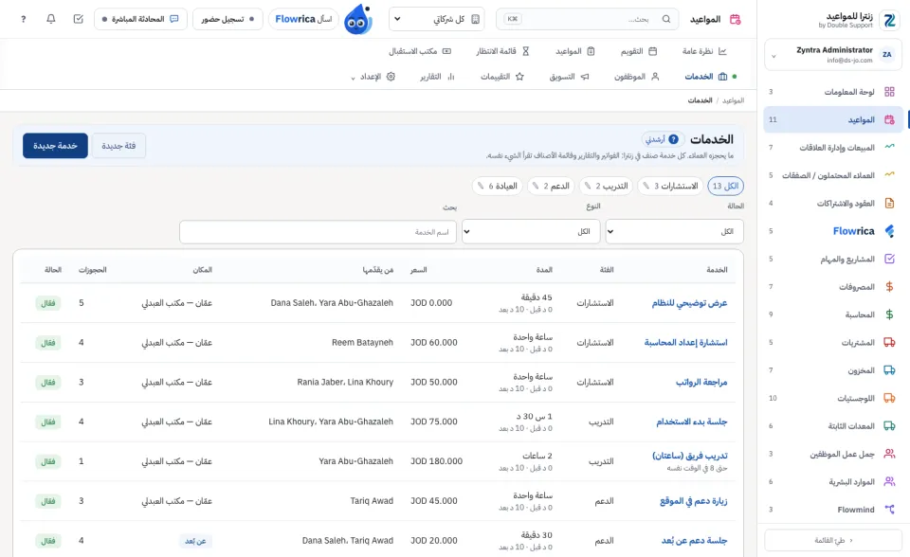Screen dimensions: 910x557
Task: Click the Flowrica water-drop mascot icon
Action: 357,20
